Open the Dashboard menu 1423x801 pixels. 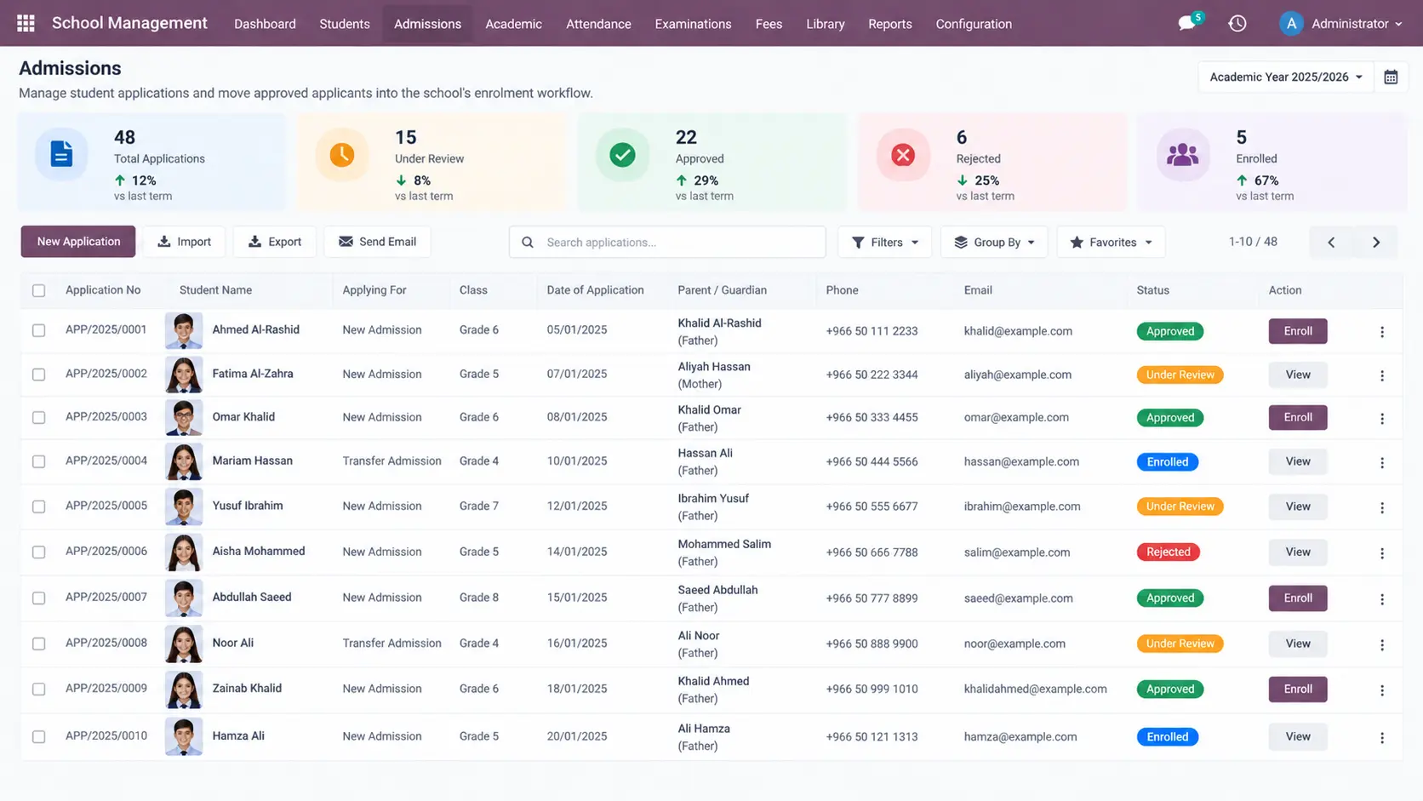pos(265,24)
